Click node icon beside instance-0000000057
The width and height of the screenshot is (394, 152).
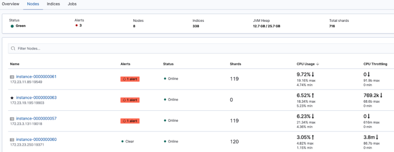coord(12,119)
